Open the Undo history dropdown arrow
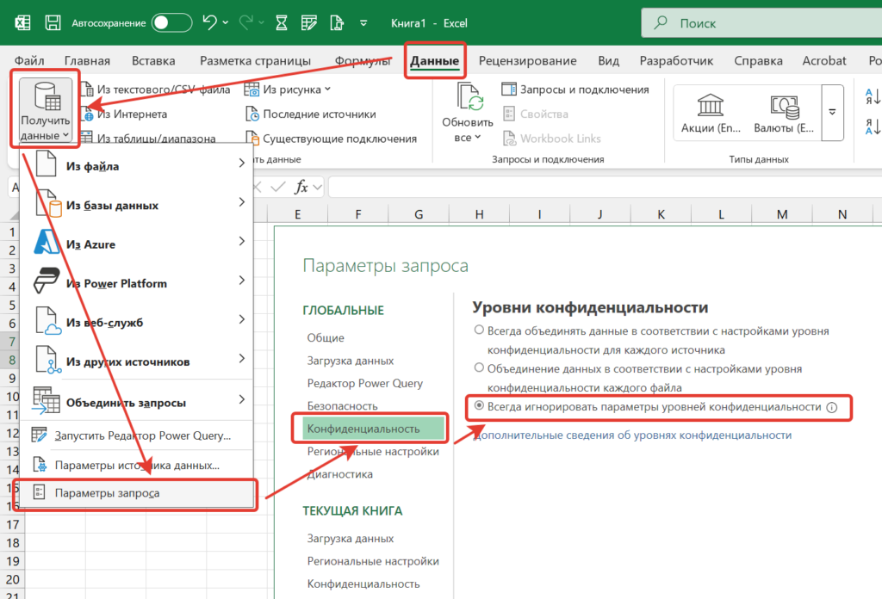The image size is (882, 599). tap(225, 23)
